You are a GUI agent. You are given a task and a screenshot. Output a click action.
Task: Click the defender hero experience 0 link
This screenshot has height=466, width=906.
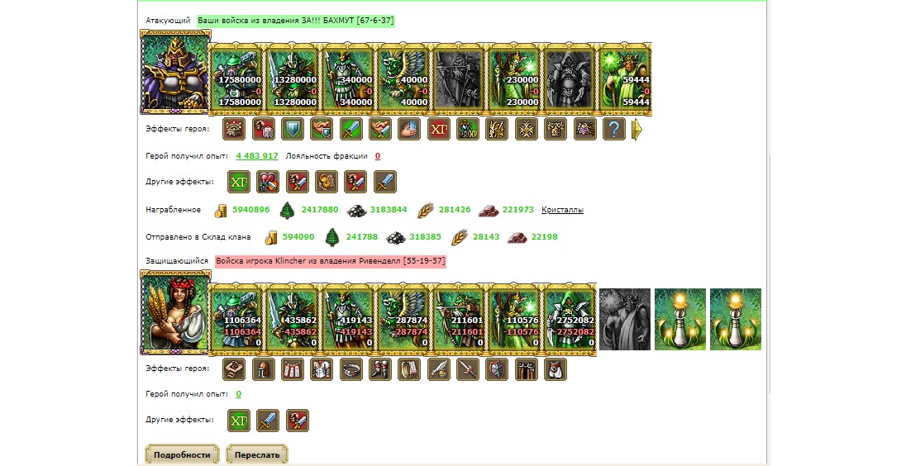[x=239, y=394]
